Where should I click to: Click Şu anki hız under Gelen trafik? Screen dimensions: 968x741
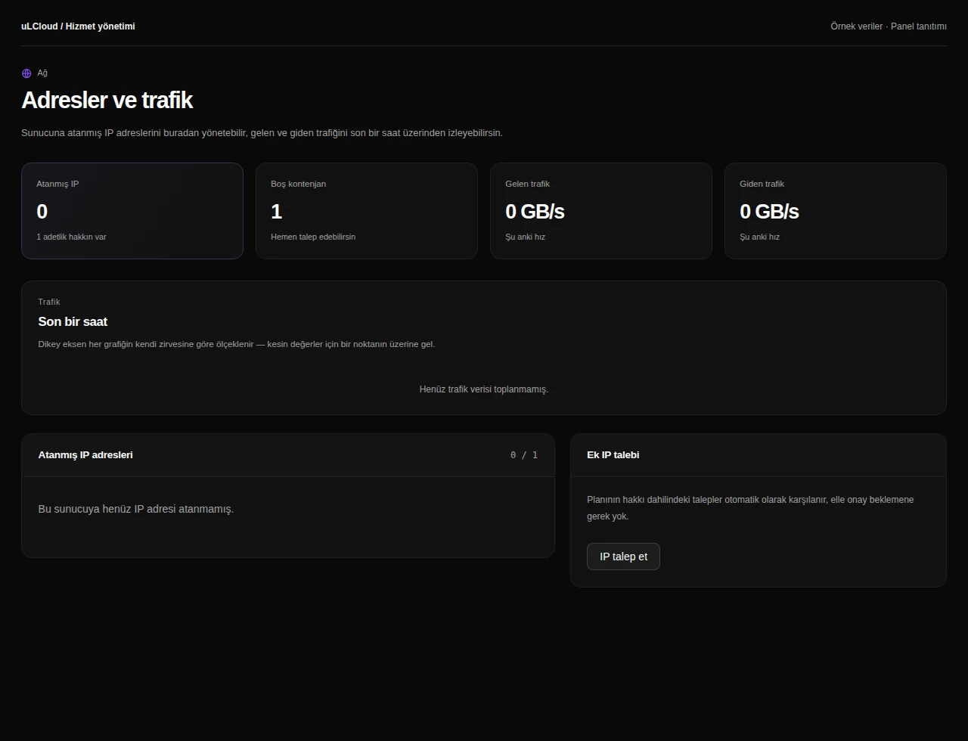click(525, 237)
